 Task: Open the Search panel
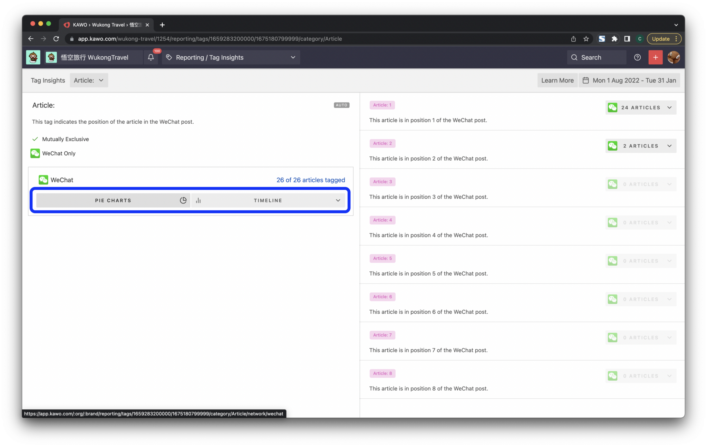point(596,57)
